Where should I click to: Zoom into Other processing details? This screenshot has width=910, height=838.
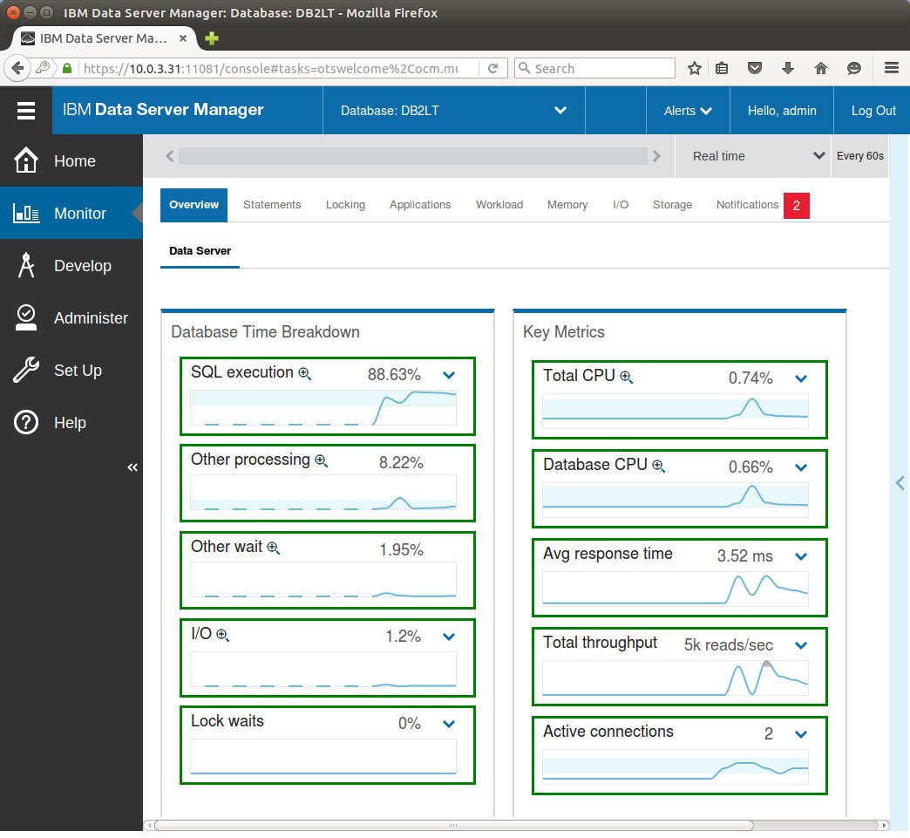point(321,461)
